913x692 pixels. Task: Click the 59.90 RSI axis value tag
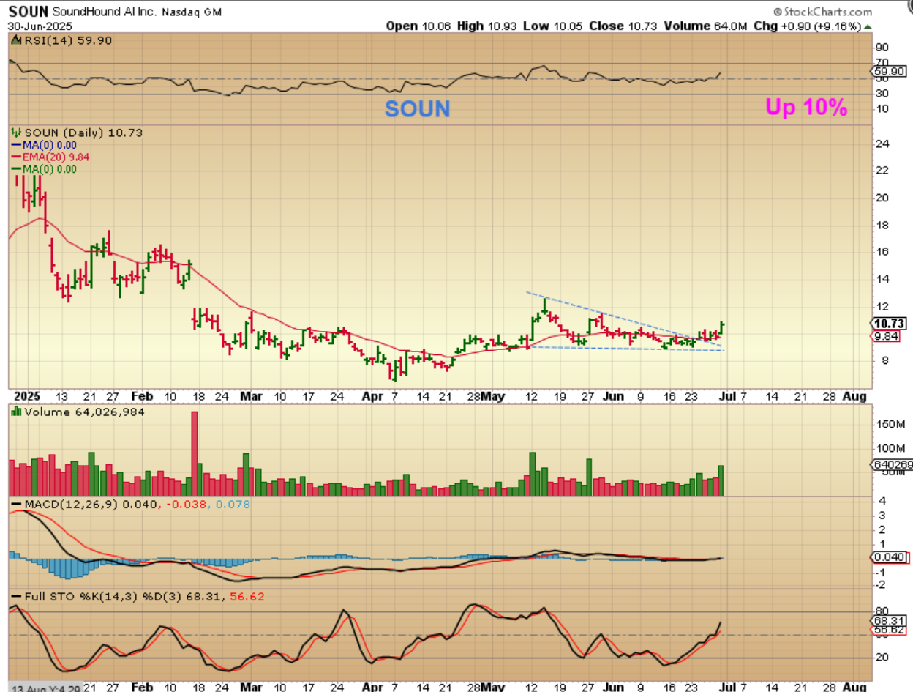click(890, 72)
